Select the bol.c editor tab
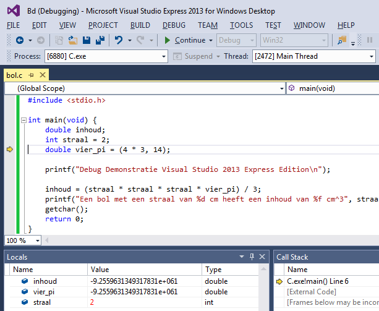This screenshot has height=311, width=379. click(x=14, y=75)
